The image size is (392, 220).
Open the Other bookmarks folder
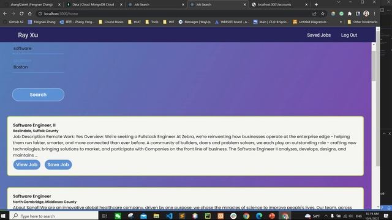(363, 22)
